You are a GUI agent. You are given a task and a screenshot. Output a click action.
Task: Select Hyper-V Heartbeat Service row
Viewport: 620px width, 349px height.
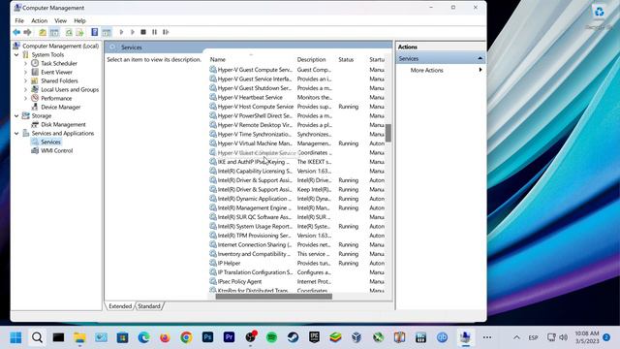(296, 97)
